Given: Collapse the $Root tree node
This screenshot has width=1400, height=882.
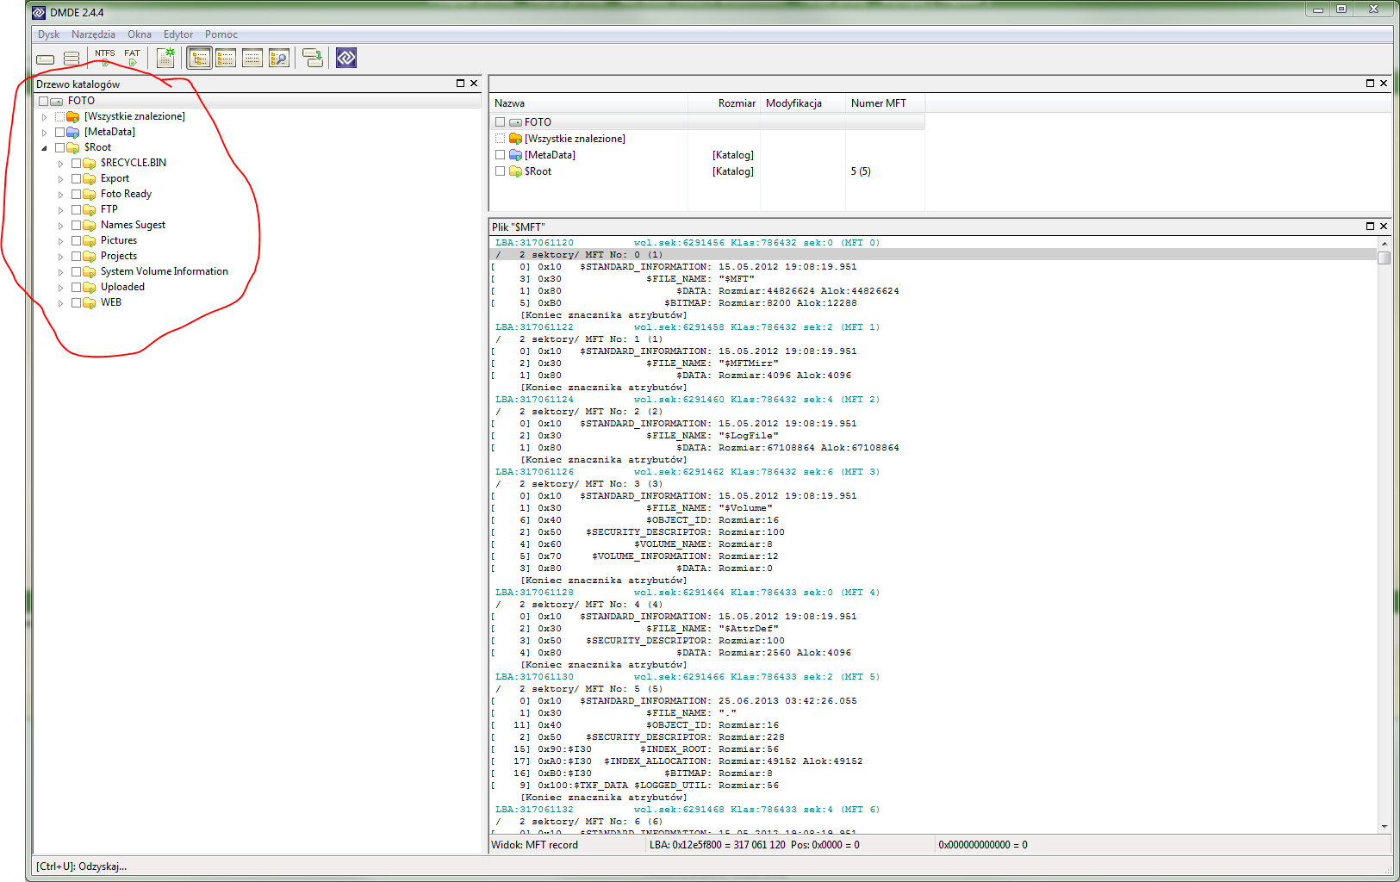Looking at the screenshot, I should click(44, 148).
